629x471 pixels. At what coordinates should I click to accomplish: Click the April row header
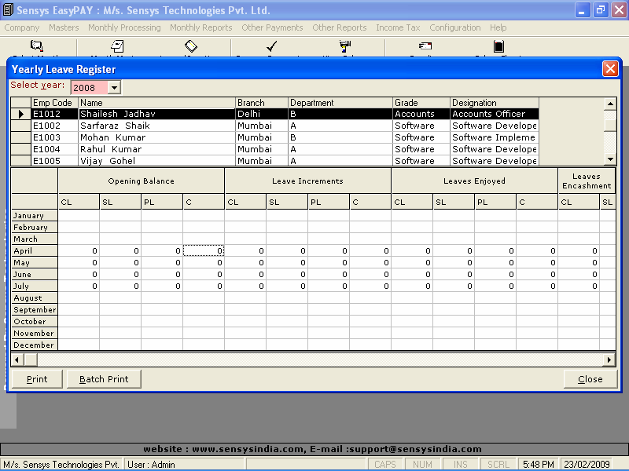pyautogui.click(x=35, y=250)
